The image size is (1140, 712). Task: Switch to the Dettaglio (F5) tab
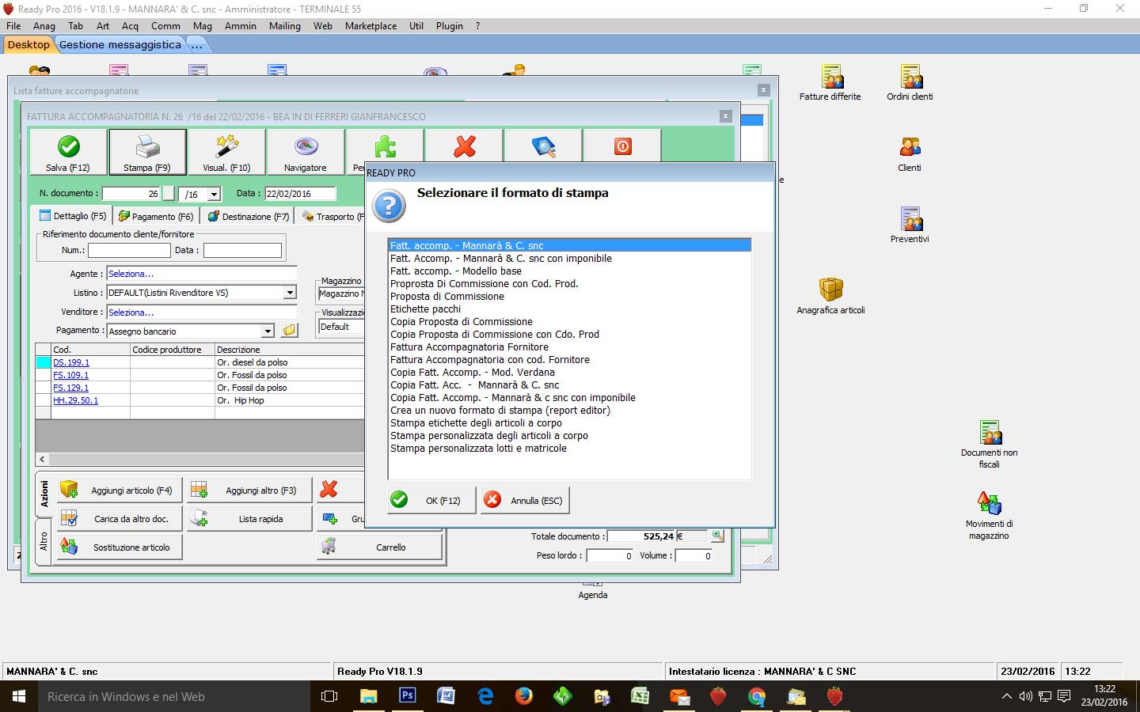tap(73, 216)
